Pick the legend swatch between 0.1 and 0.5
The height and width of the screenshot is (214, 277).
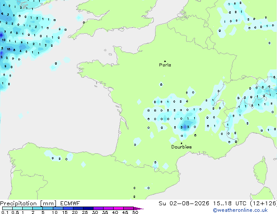click(7, 208)
